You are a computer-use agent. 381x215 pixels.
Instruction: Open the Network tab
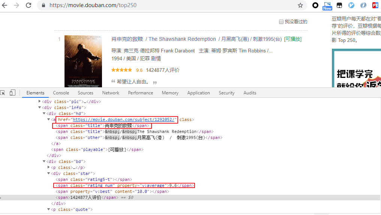click(x=111, y=93)
